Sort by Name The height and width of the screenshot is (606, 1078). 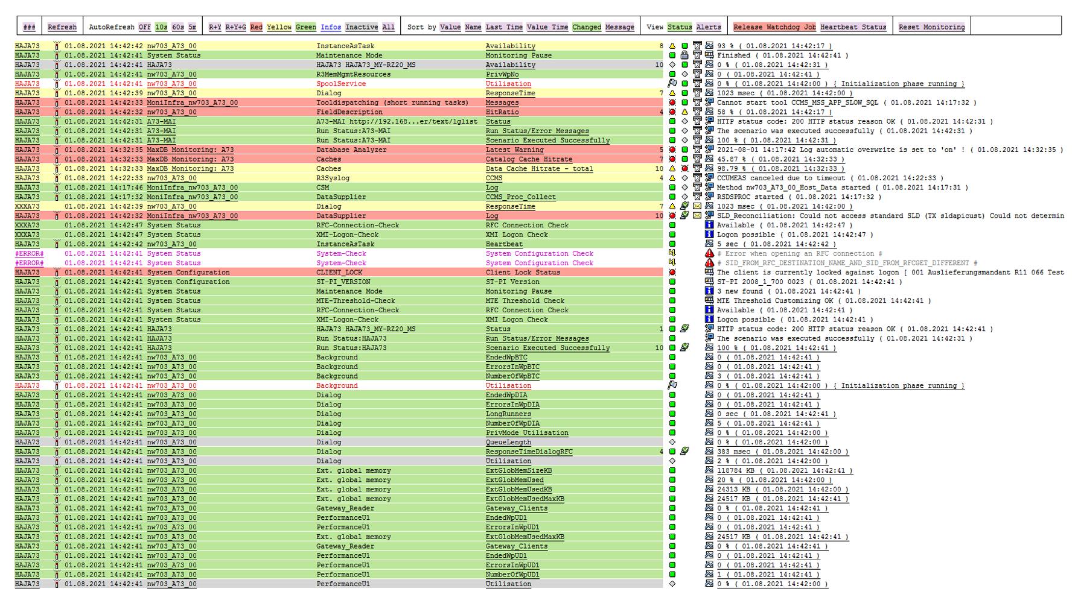pos(473,27)
